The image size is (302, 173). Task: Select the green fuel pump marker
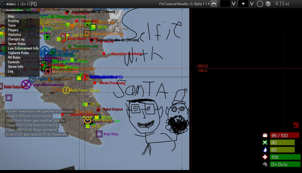[47, 37]
